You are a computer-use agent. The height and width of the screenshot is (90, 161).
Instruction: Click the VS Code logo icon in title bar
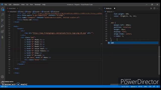point(2,4)
